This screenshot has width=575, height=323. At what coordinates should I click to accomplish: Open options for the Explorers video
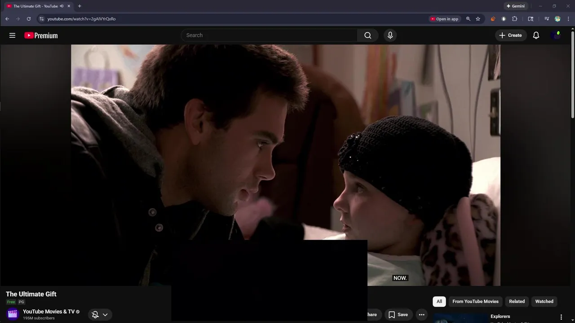561,317
